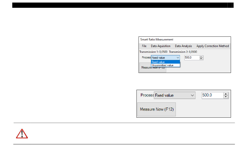Image resolution: width=246 pixels, height=165 pixels.
Task: Increase 500,0 value with up arrow under menu bar
Action: click(201, 57)
